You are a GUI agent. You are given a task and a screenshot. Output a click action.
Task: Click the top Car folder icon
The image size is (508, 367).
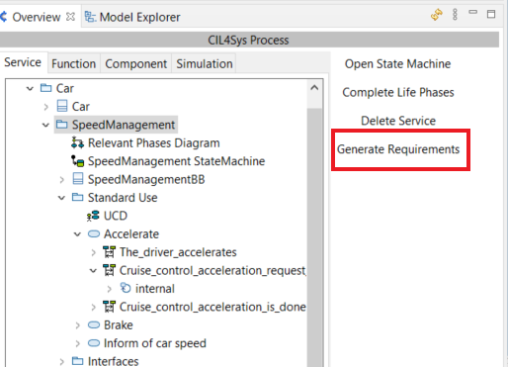[x=45, y=88]
